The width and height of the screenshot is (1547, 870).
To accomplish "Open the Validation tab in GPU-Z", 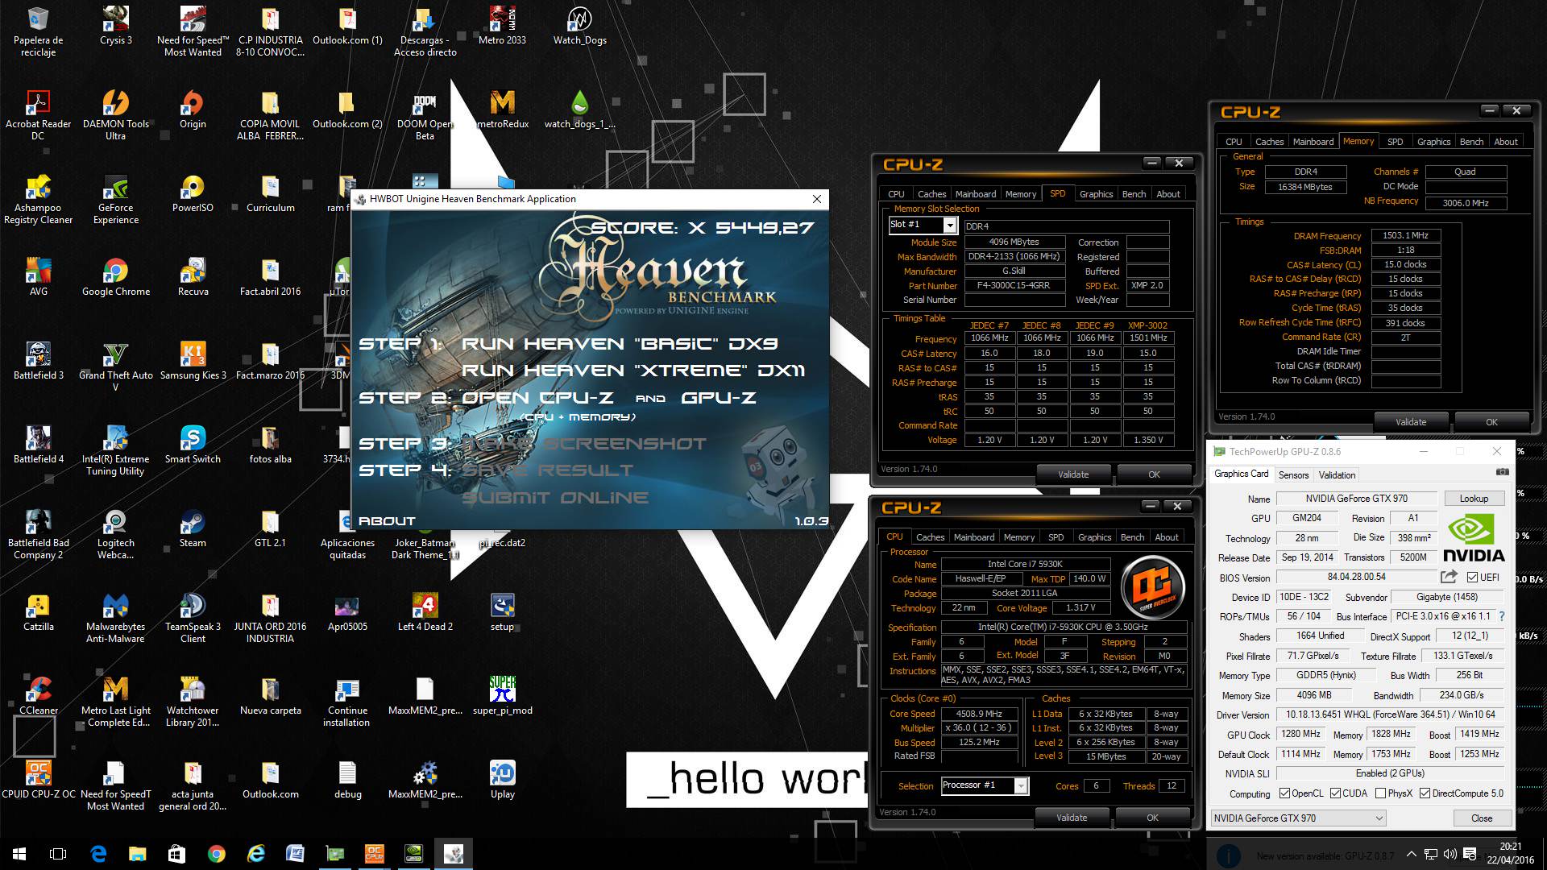I will (x=1337, y=474).
